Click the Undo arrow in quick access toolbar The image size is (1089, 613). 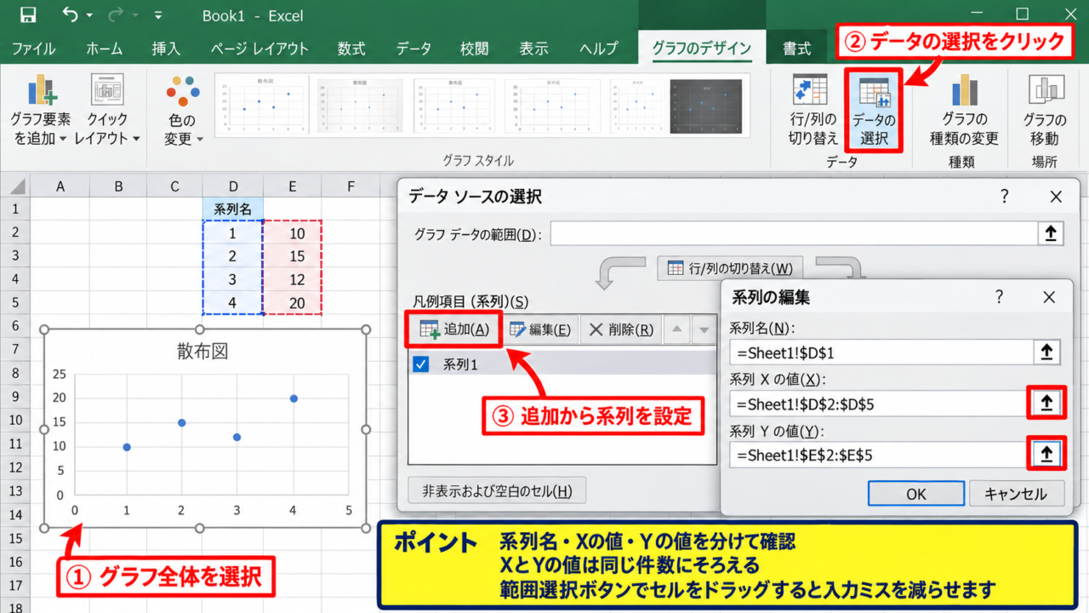(x=71, y=14)
